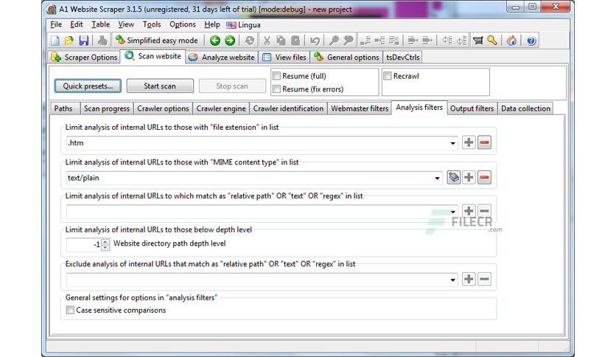Tick the Recrawl checkbox

click(388, 76)
